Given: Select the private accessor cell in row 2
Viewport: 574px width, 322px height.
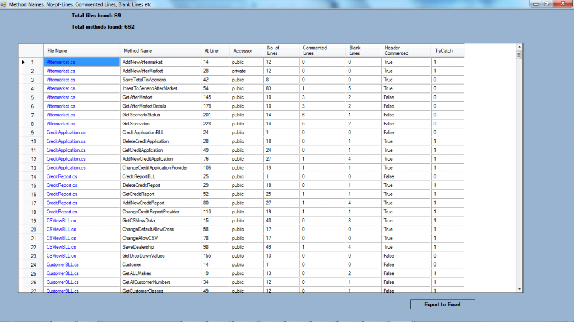Looking at the screenshot, I should pyautogui.click(x=247, y=71).
